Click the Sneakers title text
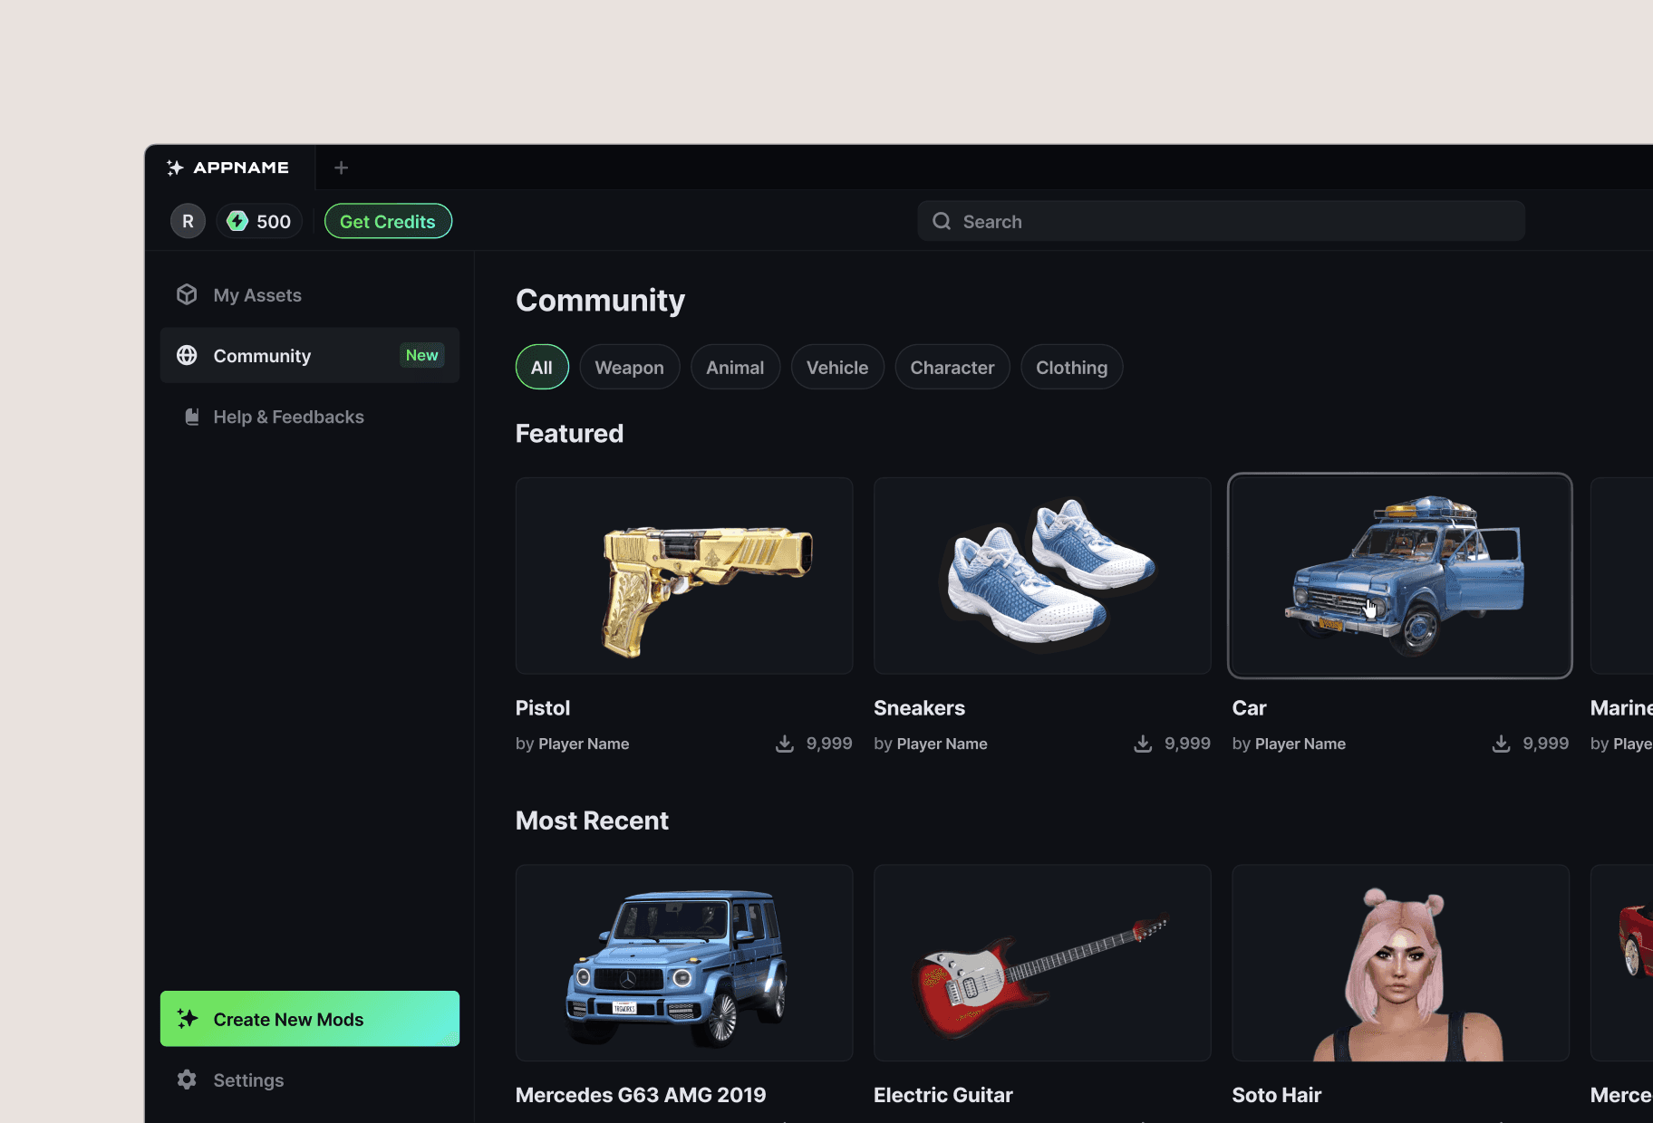The image size is (1653, 1123). point(919,708)
